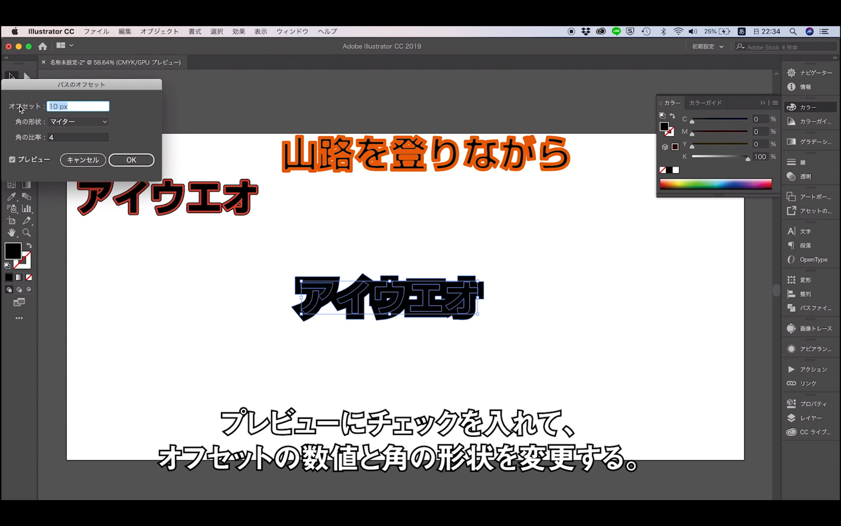Open the Transform panel
Screen dimensions: 841x526
pos(805,279)
